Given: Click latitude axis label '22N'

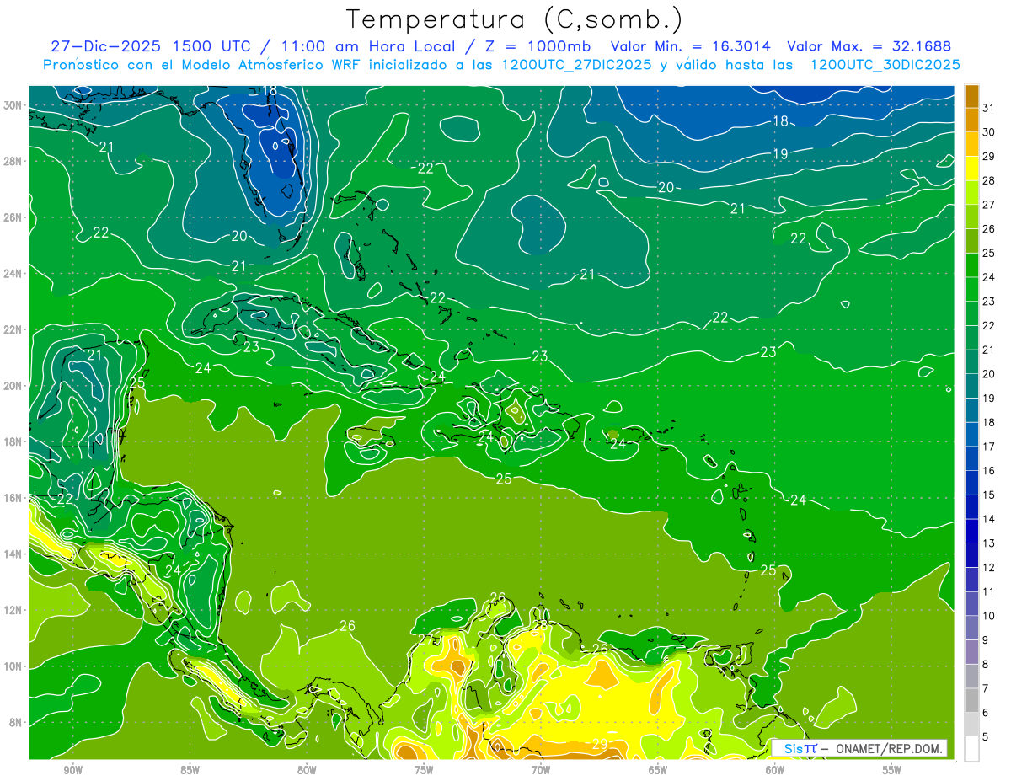Looking at the screenshot, I should click(13, 329).
